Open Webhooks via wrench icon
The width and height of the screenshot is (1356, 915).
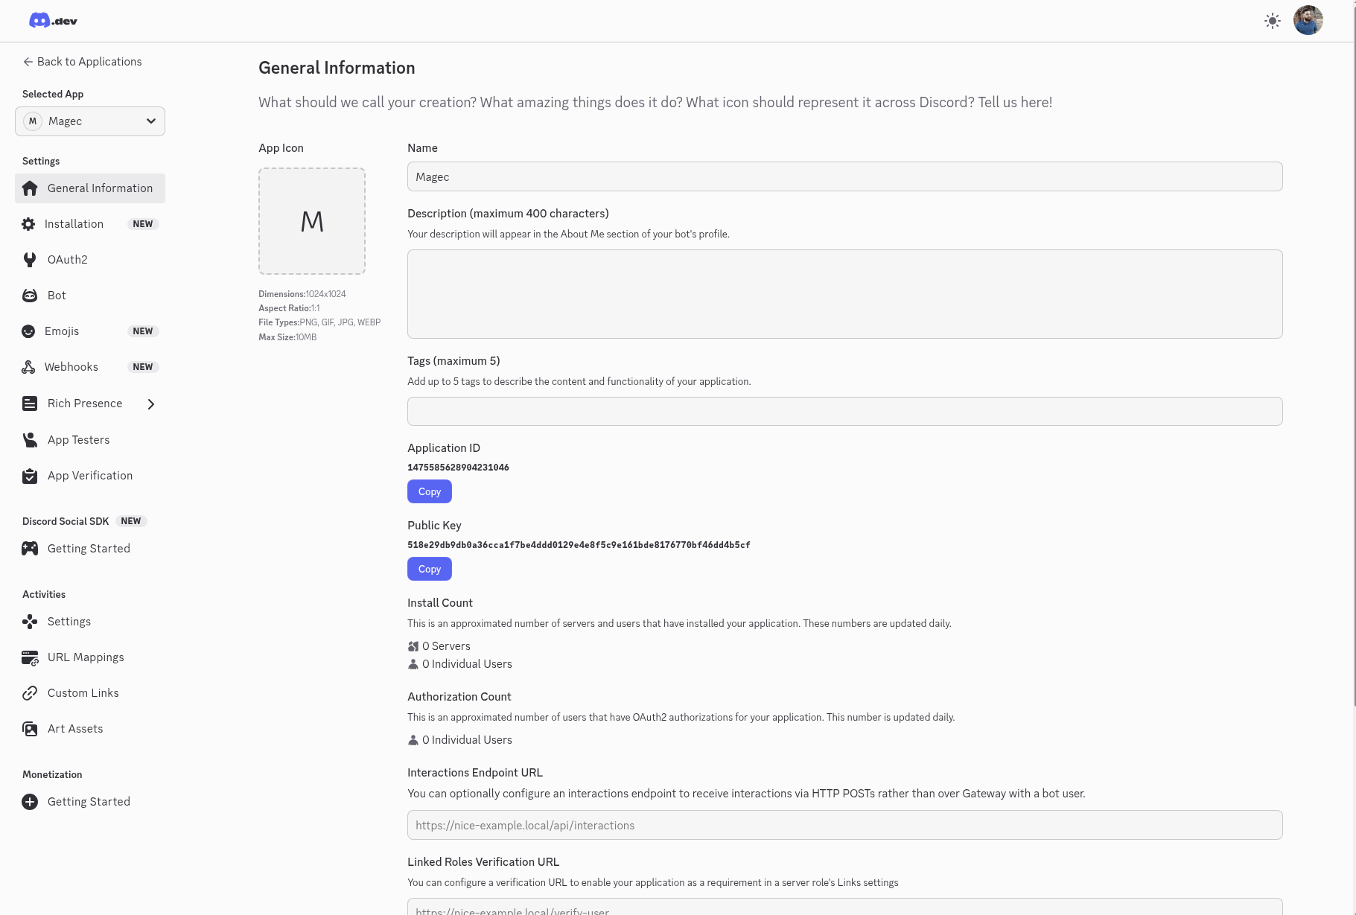point(29,366)
